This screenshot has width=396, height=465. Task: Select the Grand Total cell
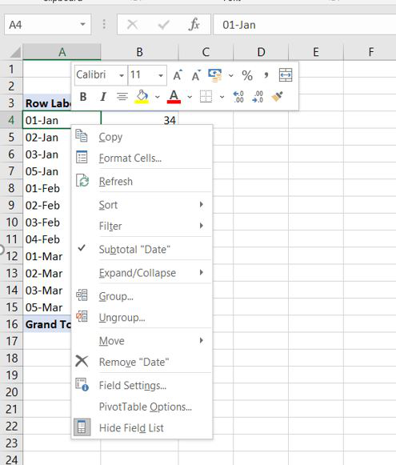(x=47, y=324)
